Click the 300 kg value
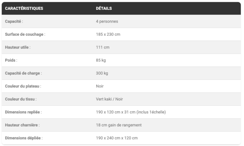This screenshot has height=146, width=244. pos(102,73)
